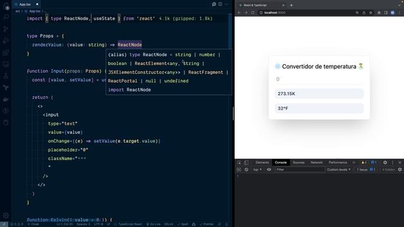Screen dimensions: 404x227
Task: Open the Chrome side panel
Action: click(x=386, y=13)
